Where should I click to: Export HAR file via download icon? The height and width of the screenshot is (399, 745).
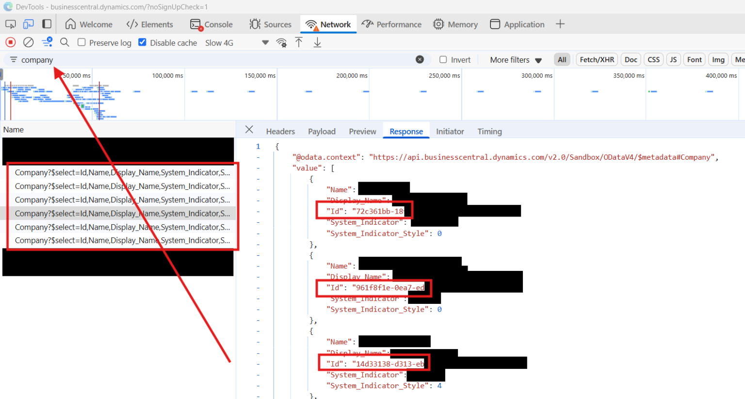click(x=317, y=42)
